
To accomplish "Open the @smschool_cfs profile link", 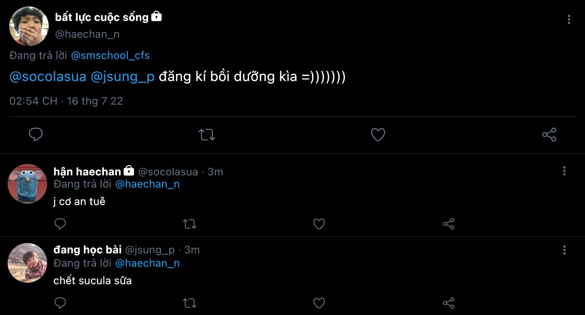I will pyautogui.click(x=110, y=56).
